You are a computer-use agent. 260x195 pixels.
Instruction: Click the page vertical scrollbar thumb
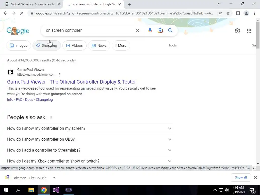[258, 35]
